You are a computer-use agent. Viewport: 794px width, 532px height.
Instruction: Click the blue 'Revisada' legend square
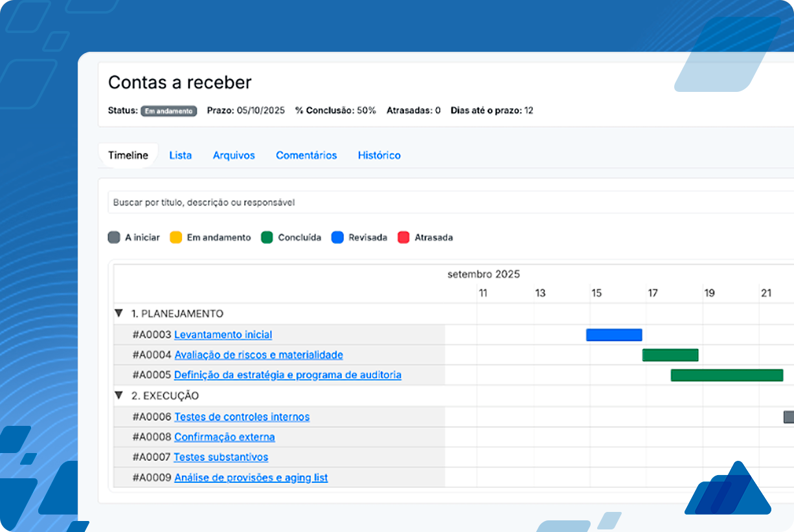click(x=337, y=238)
